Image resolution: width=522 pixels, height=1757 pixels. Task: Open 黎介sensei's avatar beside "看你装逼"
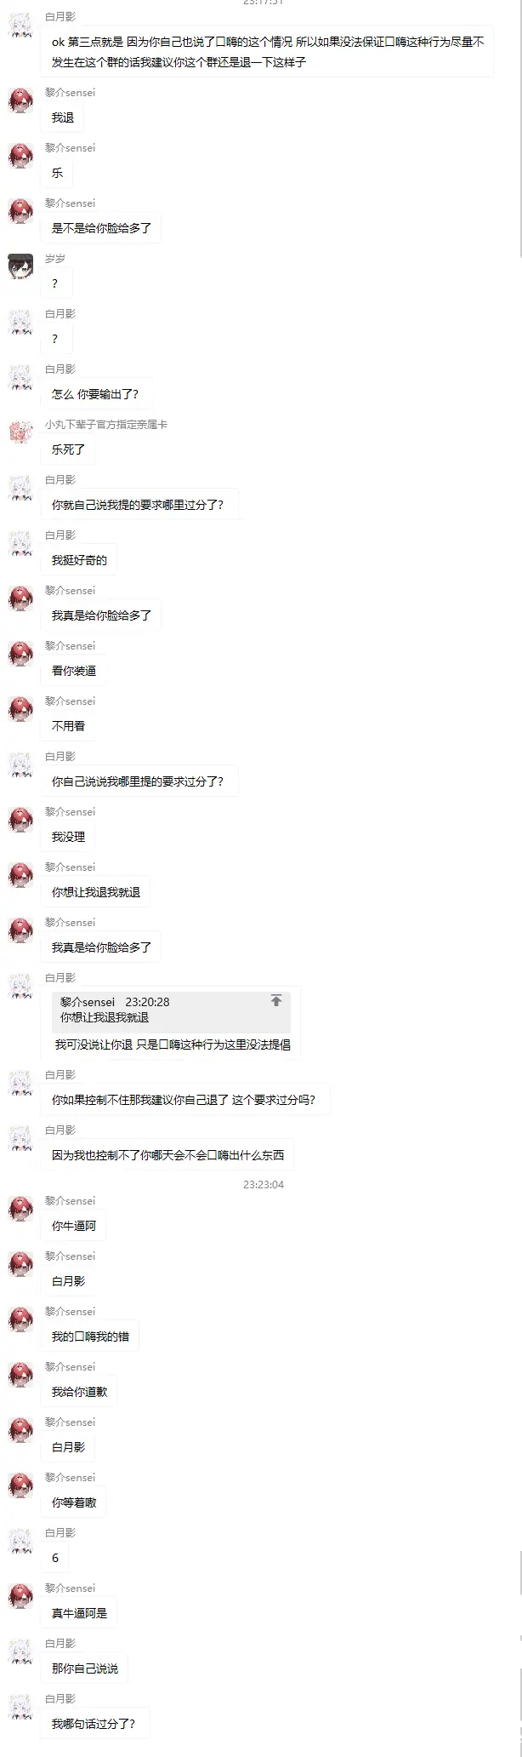[x=20, y=654]
